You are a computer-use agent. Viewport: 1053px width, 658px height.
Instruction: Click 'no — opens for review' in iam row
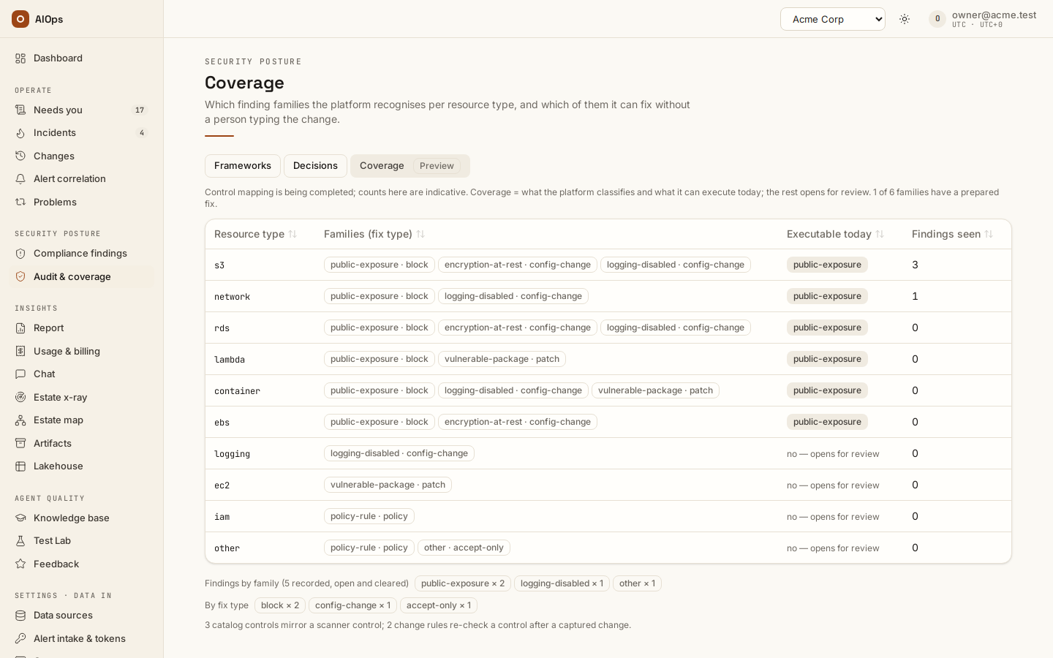[x=833, y=517]
